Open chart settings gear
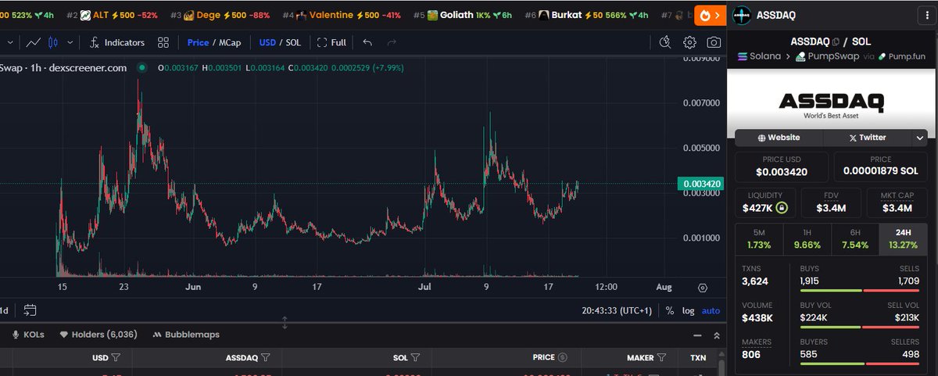This screenshot has width=938, height=376. coord(690,42)
